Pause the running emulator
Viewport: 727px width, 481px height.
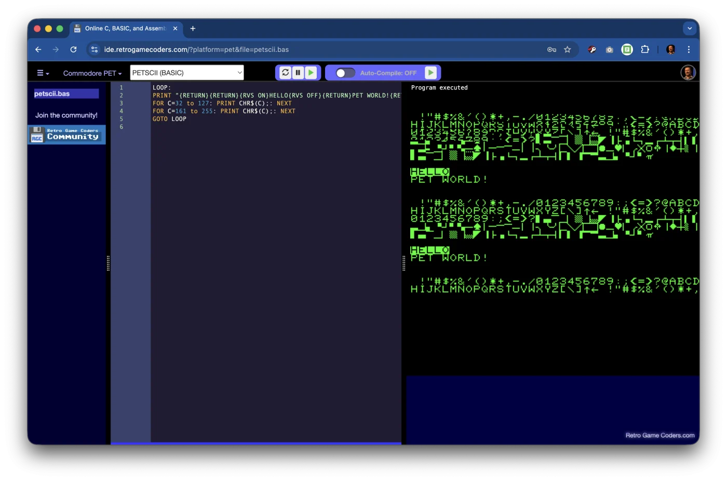298,73
